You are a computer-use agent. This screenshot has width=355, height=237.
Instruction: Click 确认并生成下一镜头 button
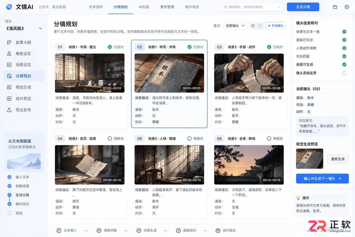[x=322, y=179]
